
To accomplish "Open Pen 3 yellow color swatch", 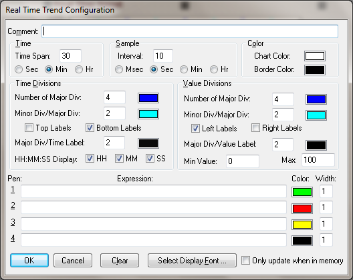I will pyautogui.click(x=302, y=225).
